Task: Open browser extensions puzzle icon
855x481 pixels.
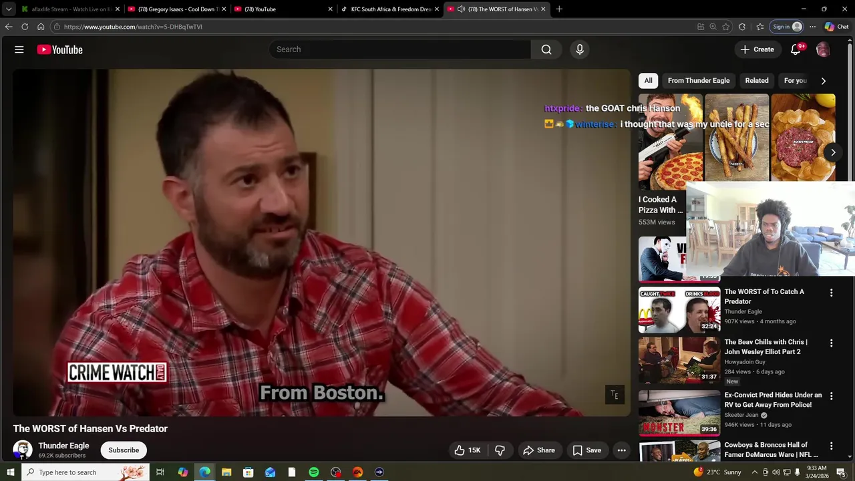Action: (742, 27)
